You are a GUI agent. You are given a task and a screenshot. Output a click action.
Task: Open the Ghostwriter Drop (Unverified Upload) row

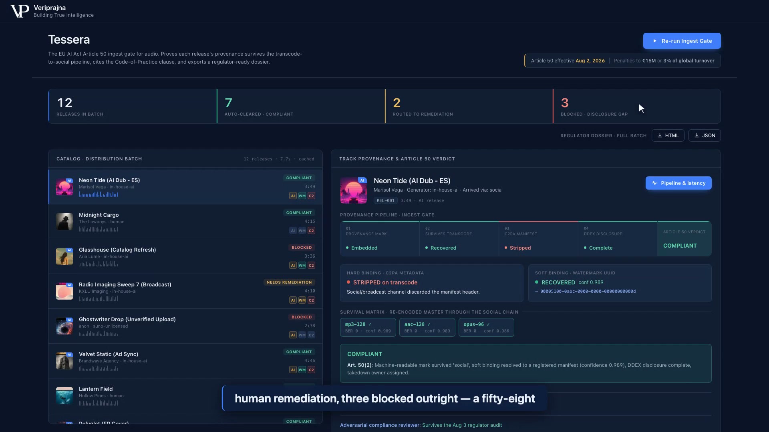coord(185,326)
